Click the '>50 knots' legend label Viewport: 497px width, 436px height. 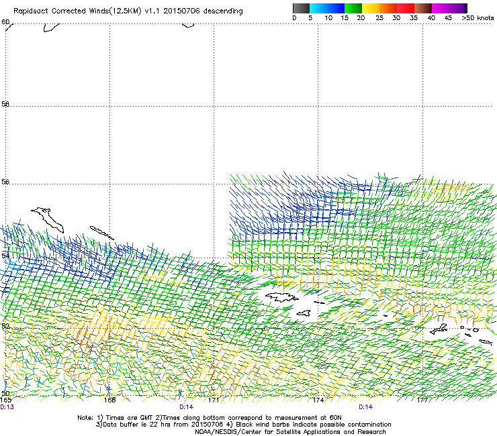click(478, 18)
